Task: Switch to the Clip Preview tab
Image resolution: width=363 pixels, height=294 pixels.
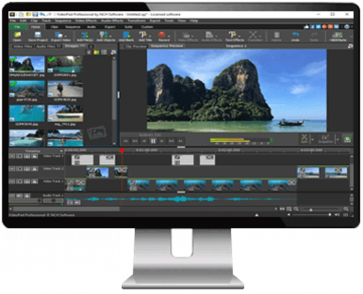Action: (x=136, y=46)
